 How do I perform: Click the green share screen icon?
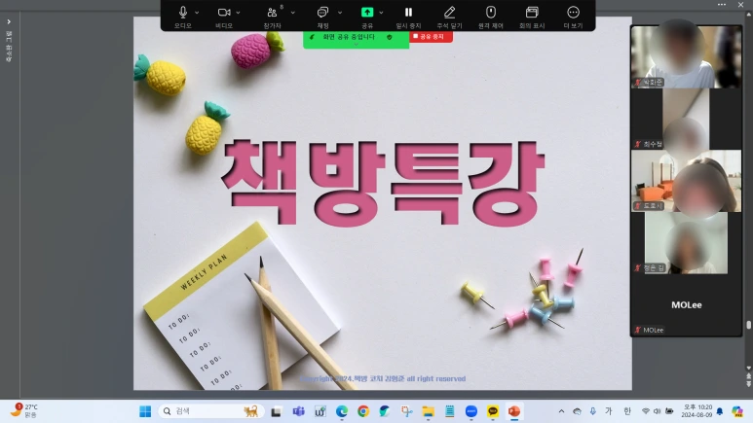[367, 13]
